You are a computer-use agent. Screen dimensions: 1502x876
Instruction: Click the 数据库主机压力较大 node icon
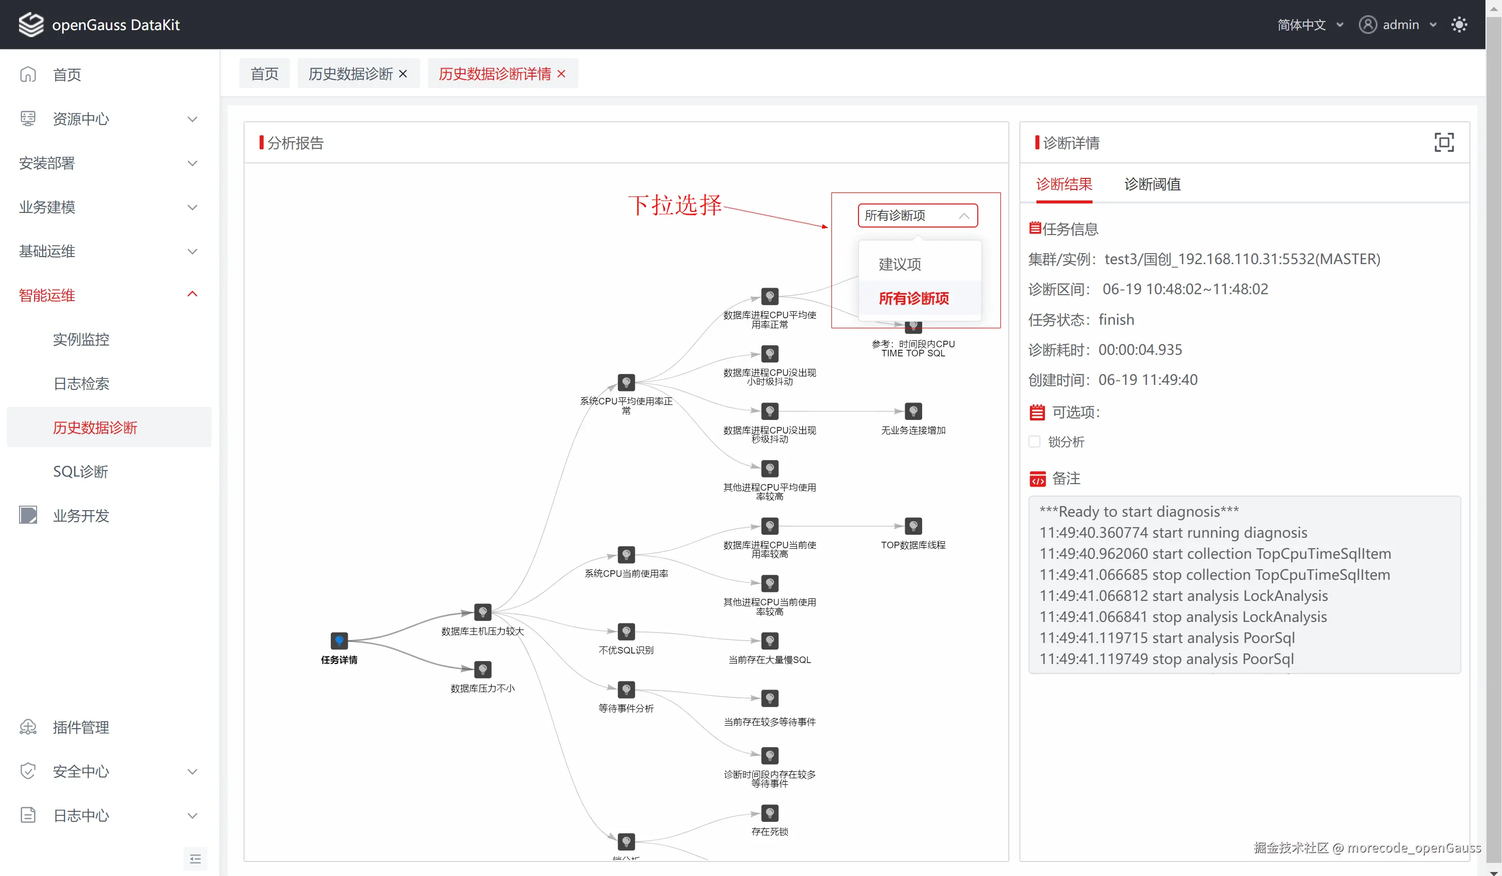pyautogui.click(x=482, y=612)
